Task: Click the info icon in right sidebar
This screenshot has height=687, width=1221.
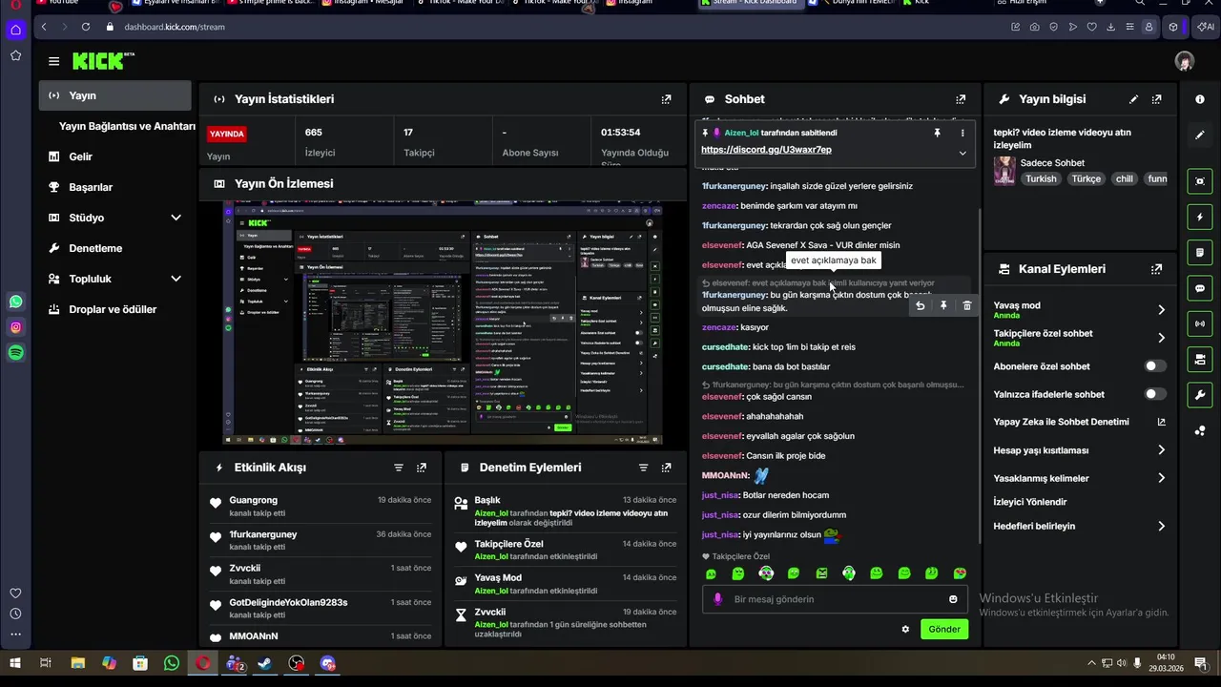Action: (x=1200, y=99)
